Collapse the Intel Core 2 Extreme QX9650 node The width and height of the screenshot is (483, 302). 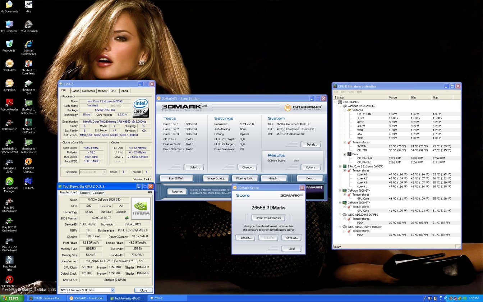tap(340, 166)
